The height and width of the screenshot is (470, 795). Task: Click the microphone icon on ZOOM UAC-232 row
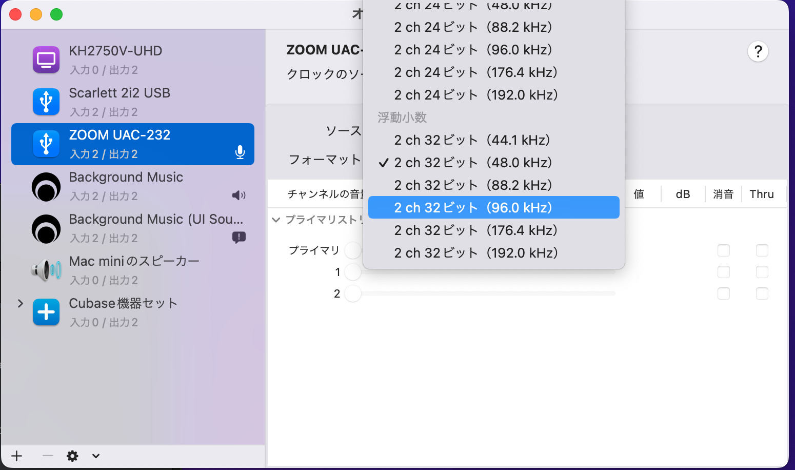[x=240, y=152]
